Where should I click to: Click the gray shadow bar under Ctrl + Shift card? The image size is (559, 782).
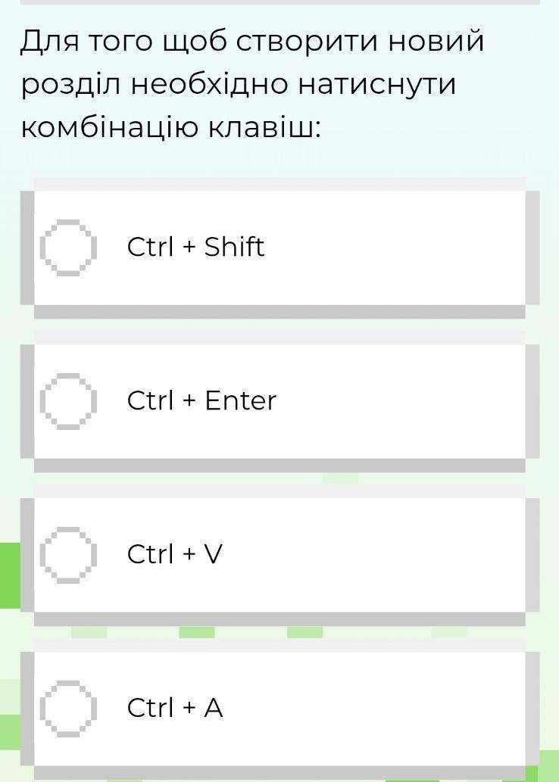pos(279,312)
